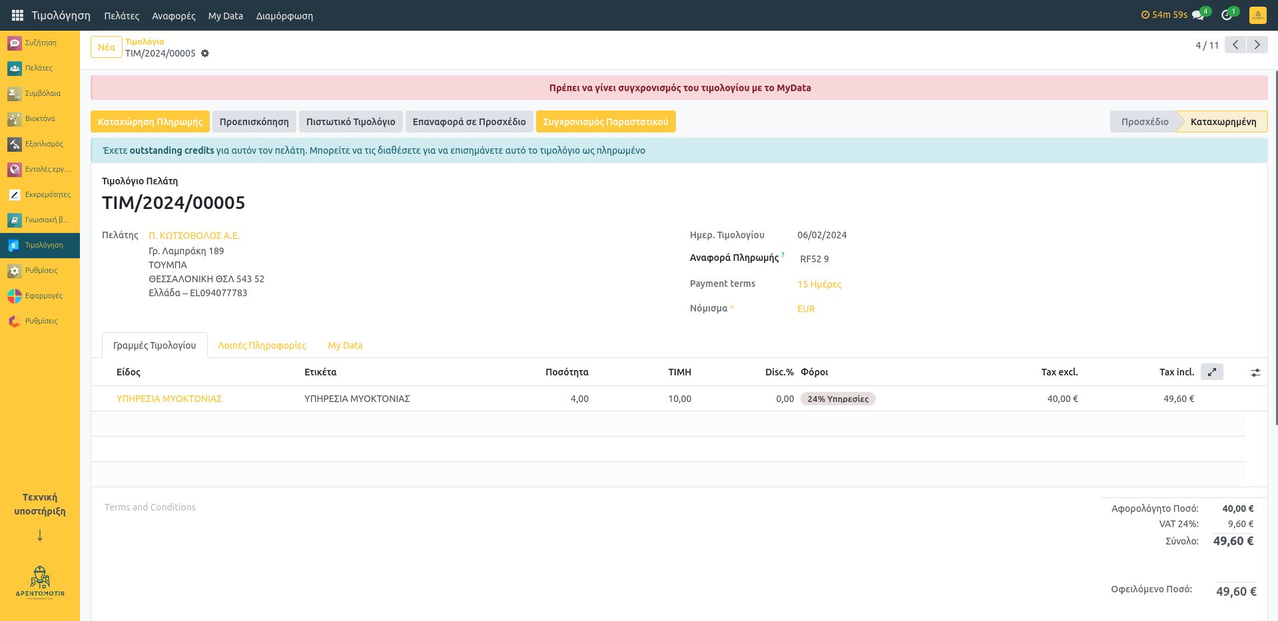The image size is (1278, 621).
Task: Open Πελάτες app in sidebar
Action: pyautogui.click(x=40, y=68)
